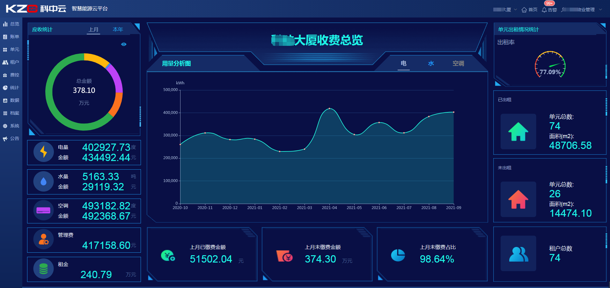The height and width of the screenshot is (288, 610).
Task: Click the 99+ alarm badge
Action: click(549, 3)
